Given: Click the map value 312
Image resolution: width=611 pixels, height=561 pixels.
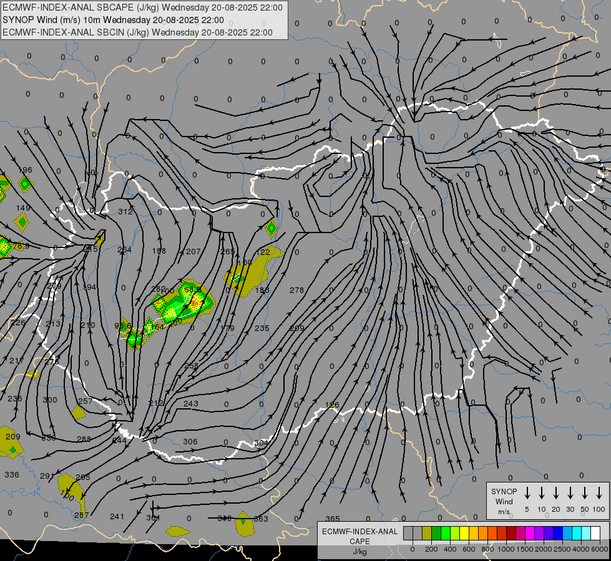Looking at the screenshot, I should point(125,212).
